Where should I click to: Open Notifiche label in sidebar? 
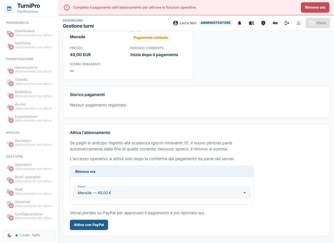point(23,43)
